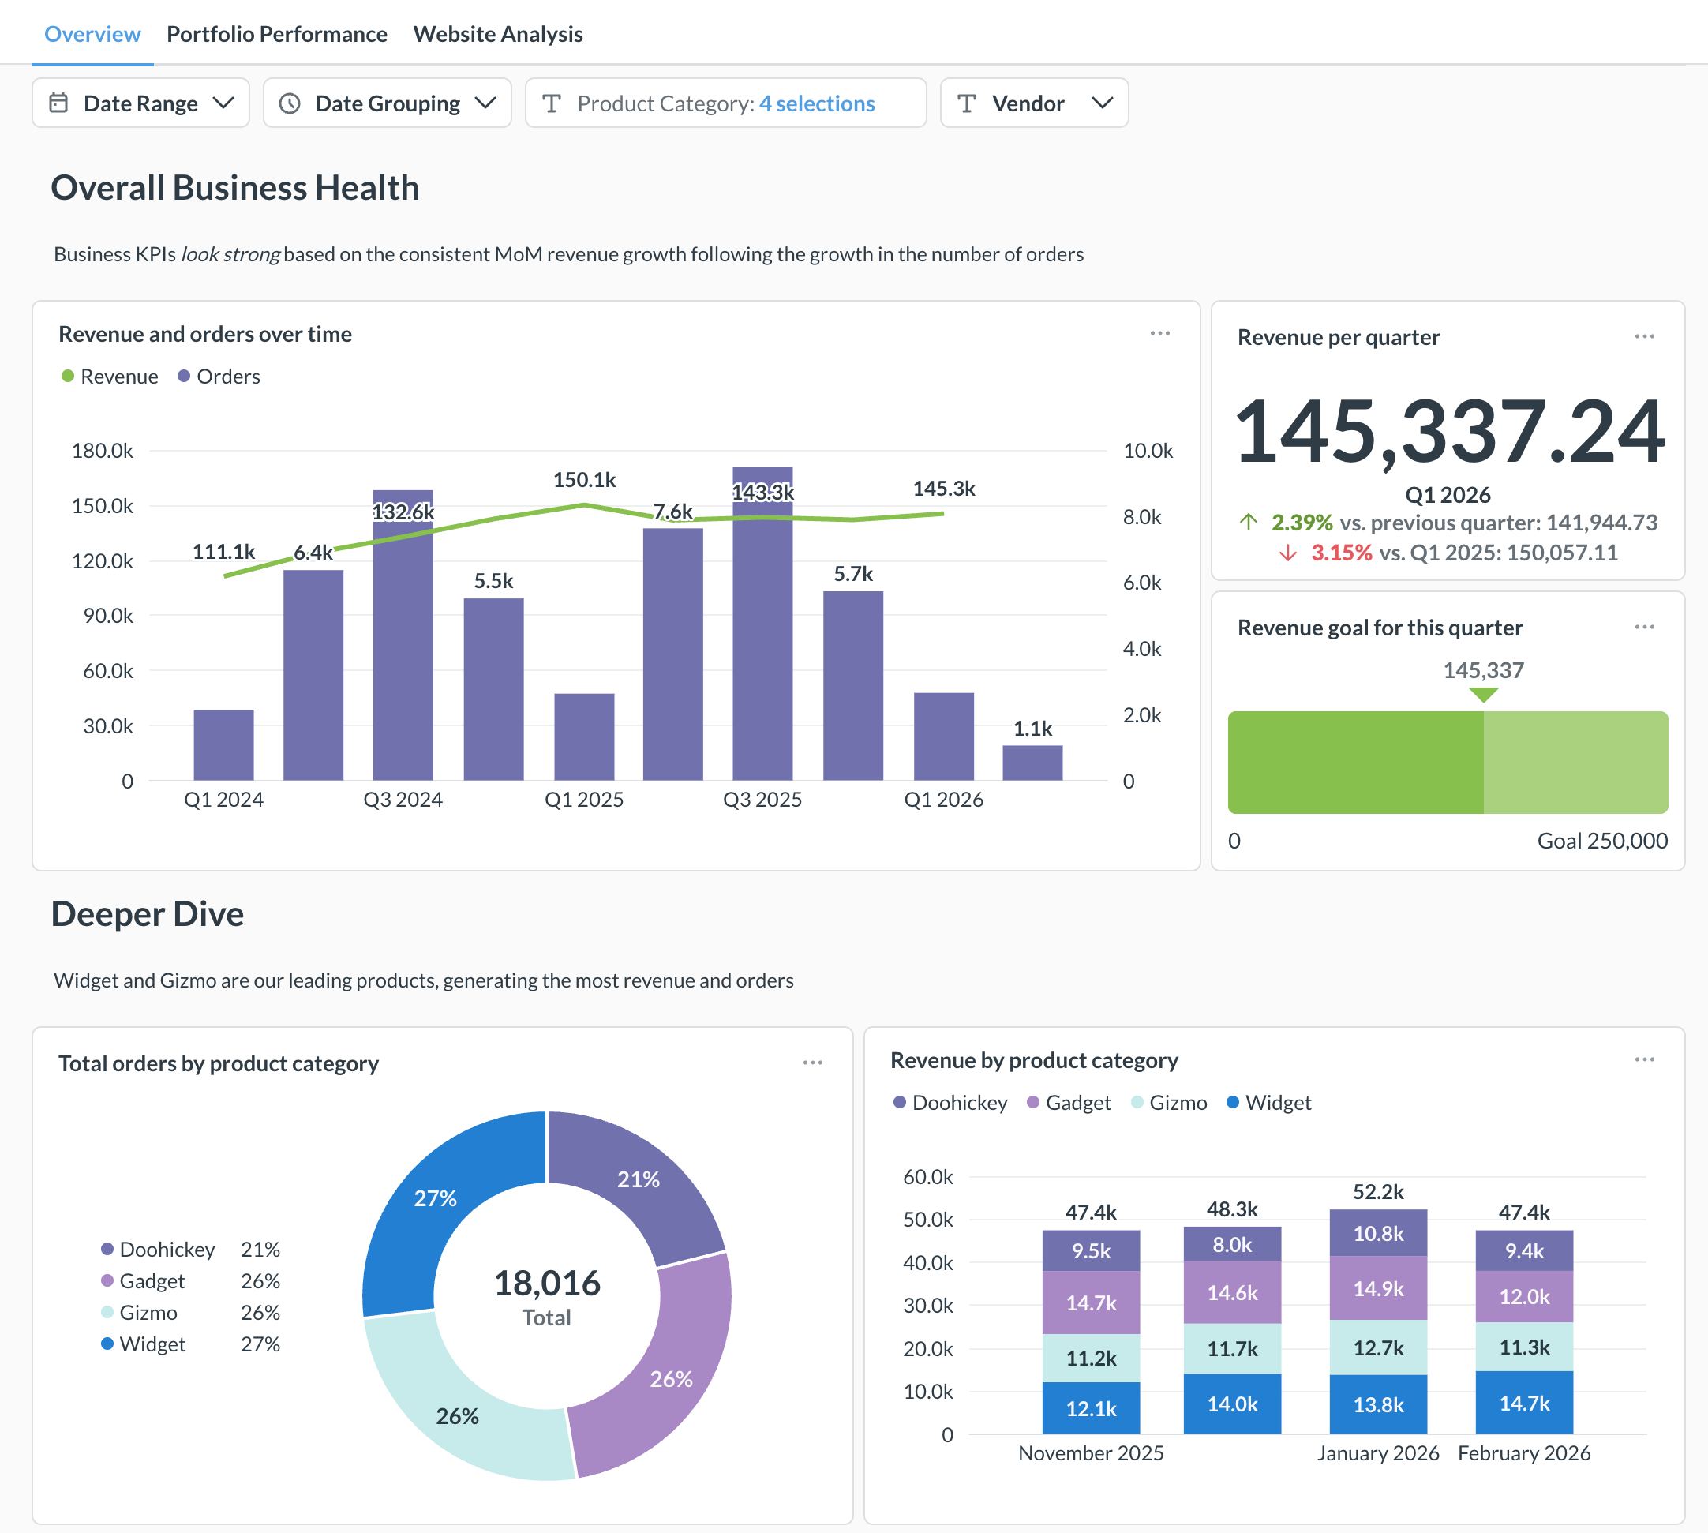The height and width of the screenshot is (1533, 1708).
Task: Toggle Doohickey 21% in donut legend
Action: coord(190,1249)
